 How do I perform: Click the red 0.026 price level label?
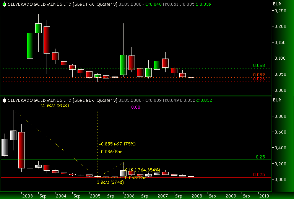[x=259, y=79]
